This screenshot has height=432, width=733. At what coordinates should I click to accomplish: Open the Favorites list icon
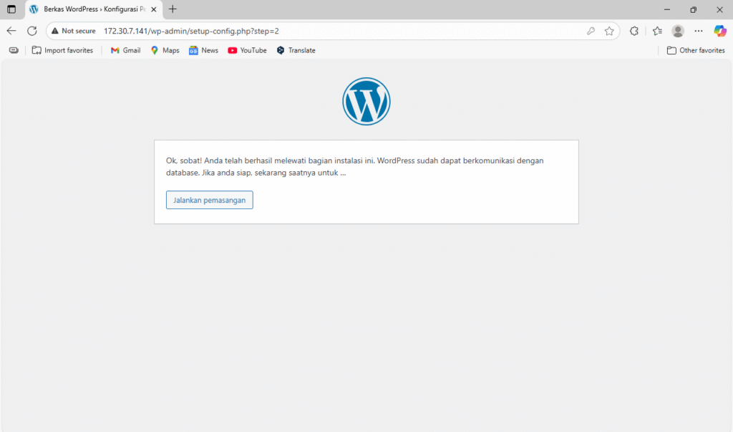click(x=657, y=31)
